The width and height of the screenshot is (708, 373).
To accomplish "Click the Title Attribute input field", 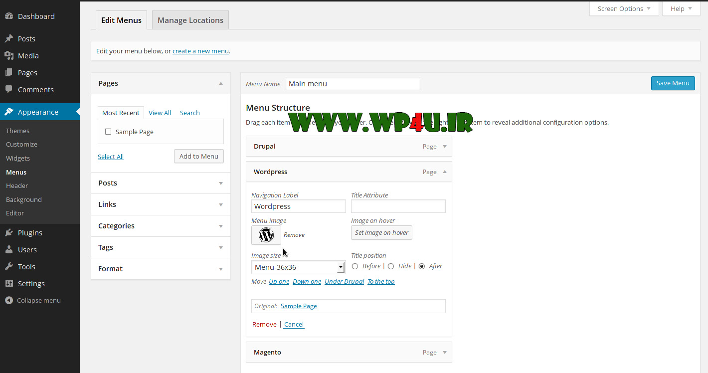I will (398, 206).
